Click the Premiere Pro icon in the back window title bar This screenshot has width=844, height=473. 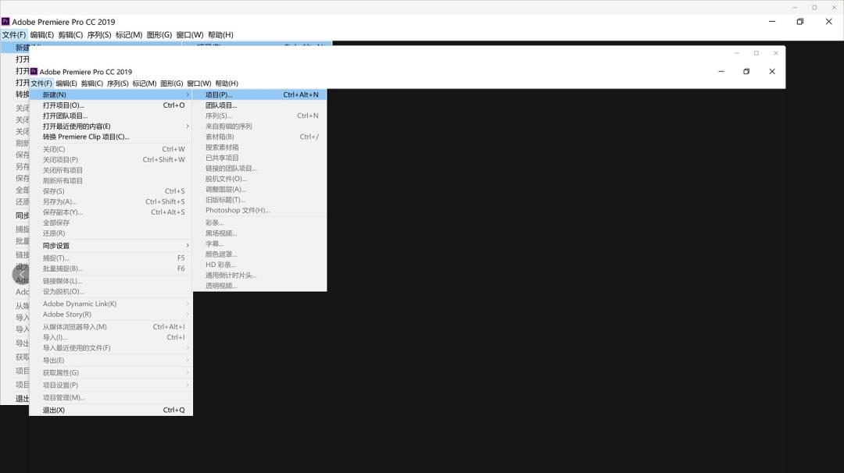(x=5, y=22)
